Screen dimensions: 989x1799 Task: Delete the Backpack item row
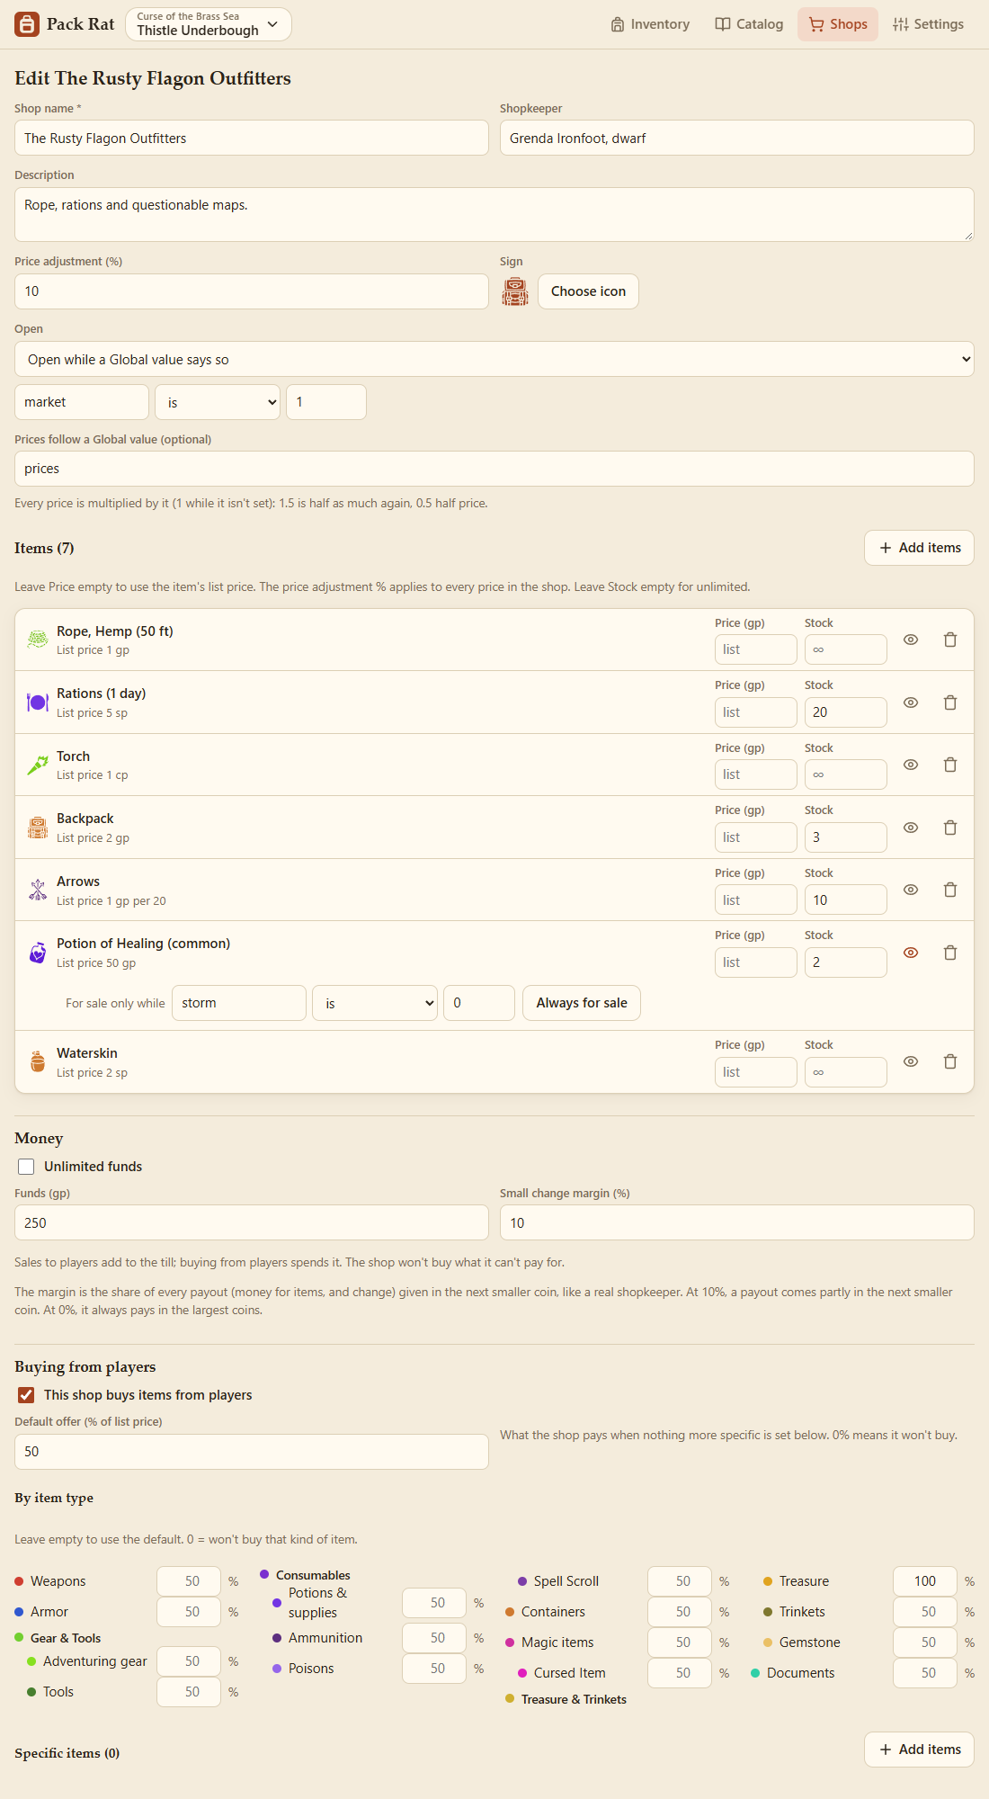[x=950, y=828]
